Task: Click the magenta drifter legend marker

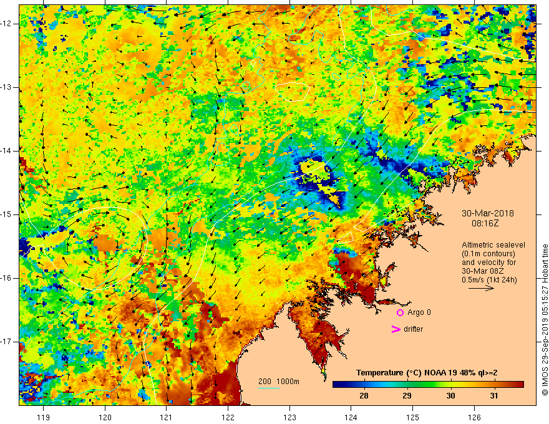Action: pos(396,329)
